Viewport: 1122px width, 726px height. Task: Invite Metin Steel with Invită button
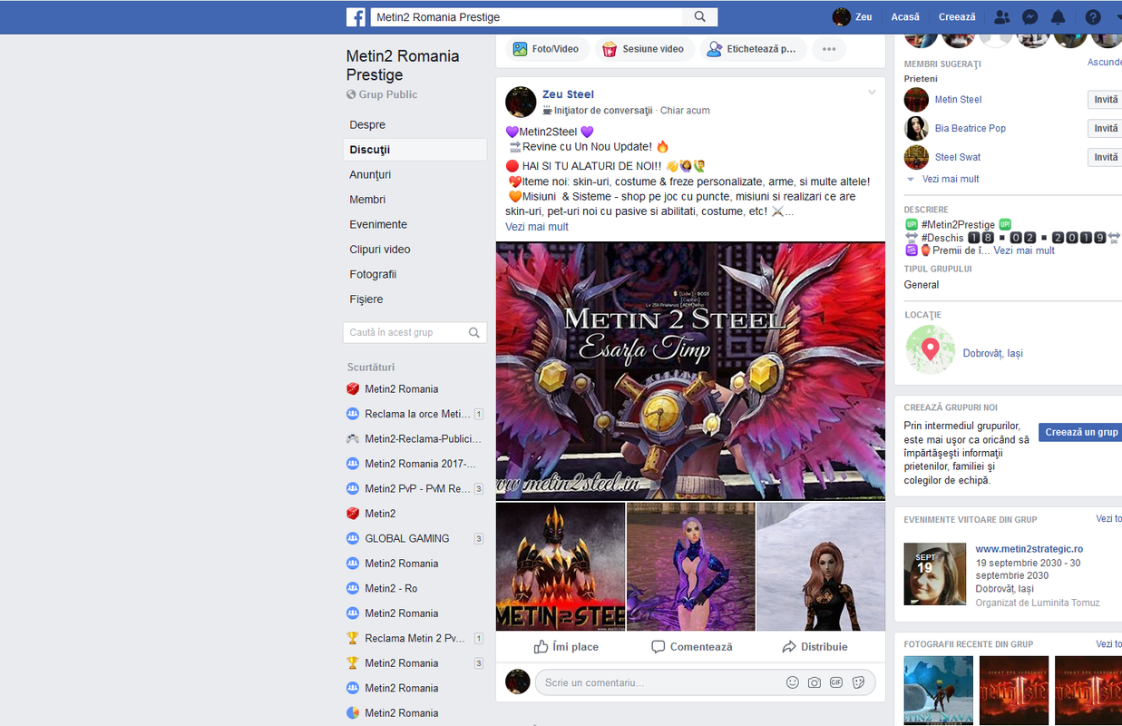coord(1106,100)
